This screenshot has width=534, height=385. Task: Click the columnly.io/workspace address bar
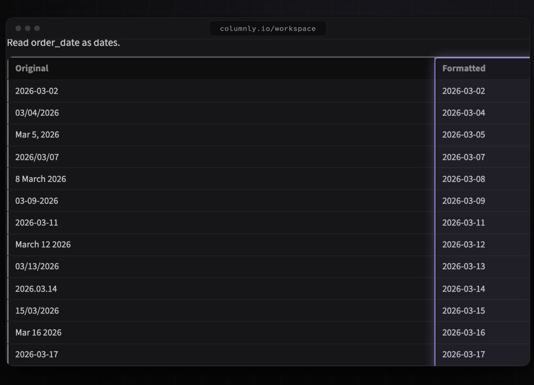268,28
